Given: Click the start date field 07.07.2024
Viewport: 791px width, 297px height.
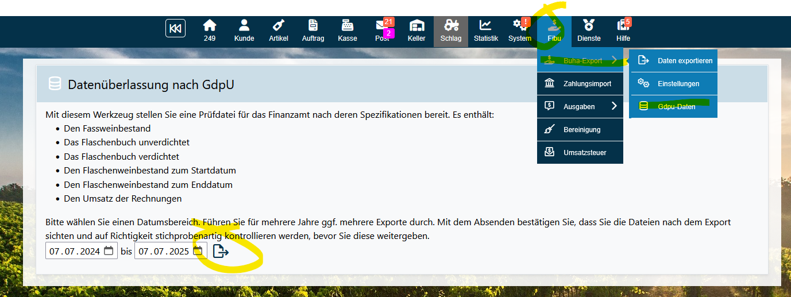Looking at the screenshot, I should coord(74,251).
